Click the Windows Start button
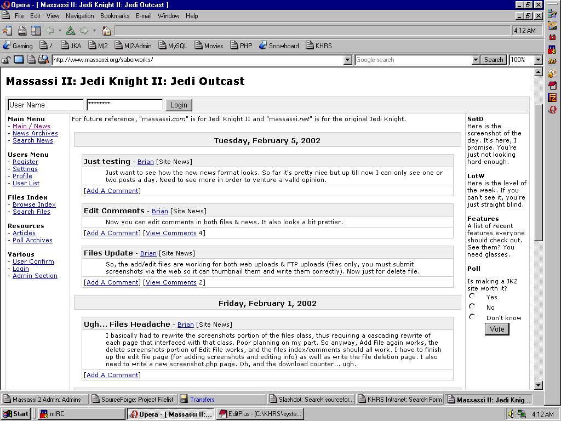The image size is (561, 421). pos(16,414)
